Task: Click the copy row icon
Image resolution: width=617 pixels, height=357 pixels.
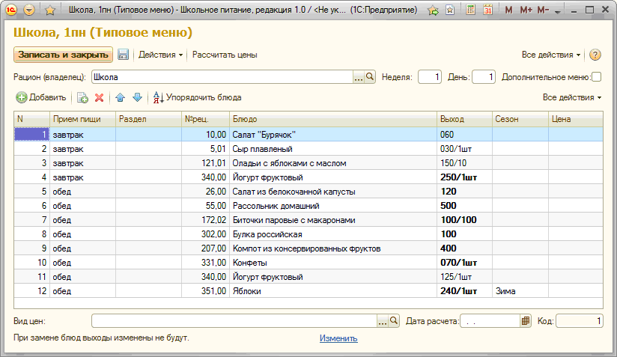Action: (x=82, y=97)
